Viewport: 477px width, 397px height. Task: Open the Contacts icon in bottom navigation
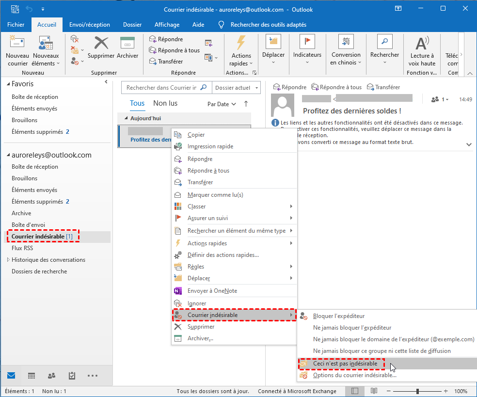pos(51,376)
